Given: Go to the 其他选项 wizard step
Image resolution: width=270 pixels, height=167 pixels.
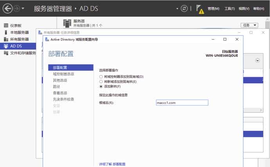Looking at the screenshot, I should [60, 80].
